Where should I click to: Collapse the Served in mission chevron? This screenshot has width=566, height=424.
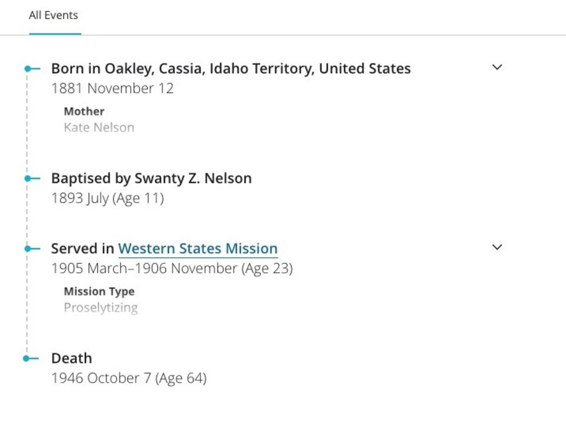point(497,247)
